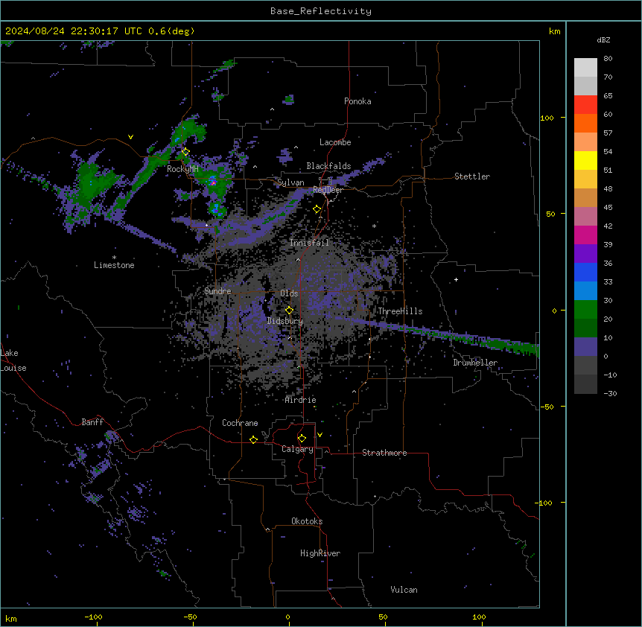Click the Limestone label
Screen dimensions: 642x627
(114, 265)
